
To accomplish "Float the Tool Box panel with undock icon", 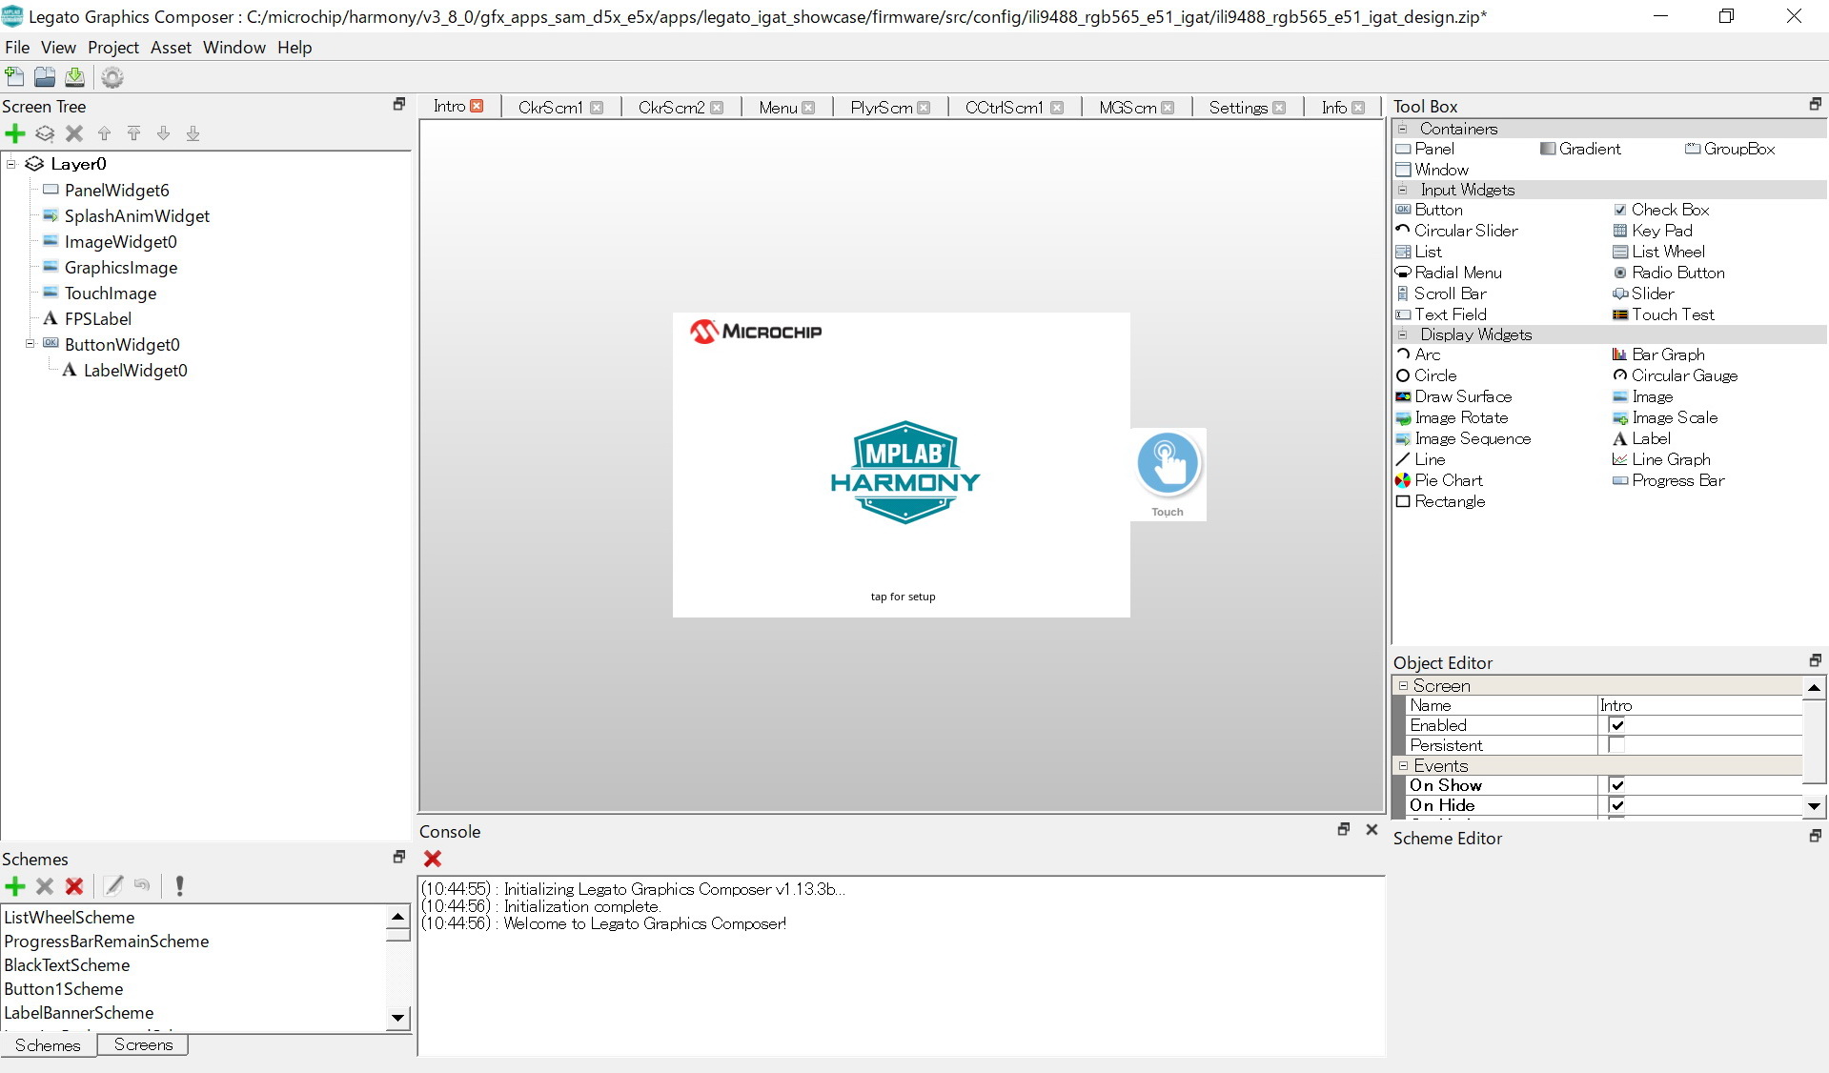I will coord(1815,104).
